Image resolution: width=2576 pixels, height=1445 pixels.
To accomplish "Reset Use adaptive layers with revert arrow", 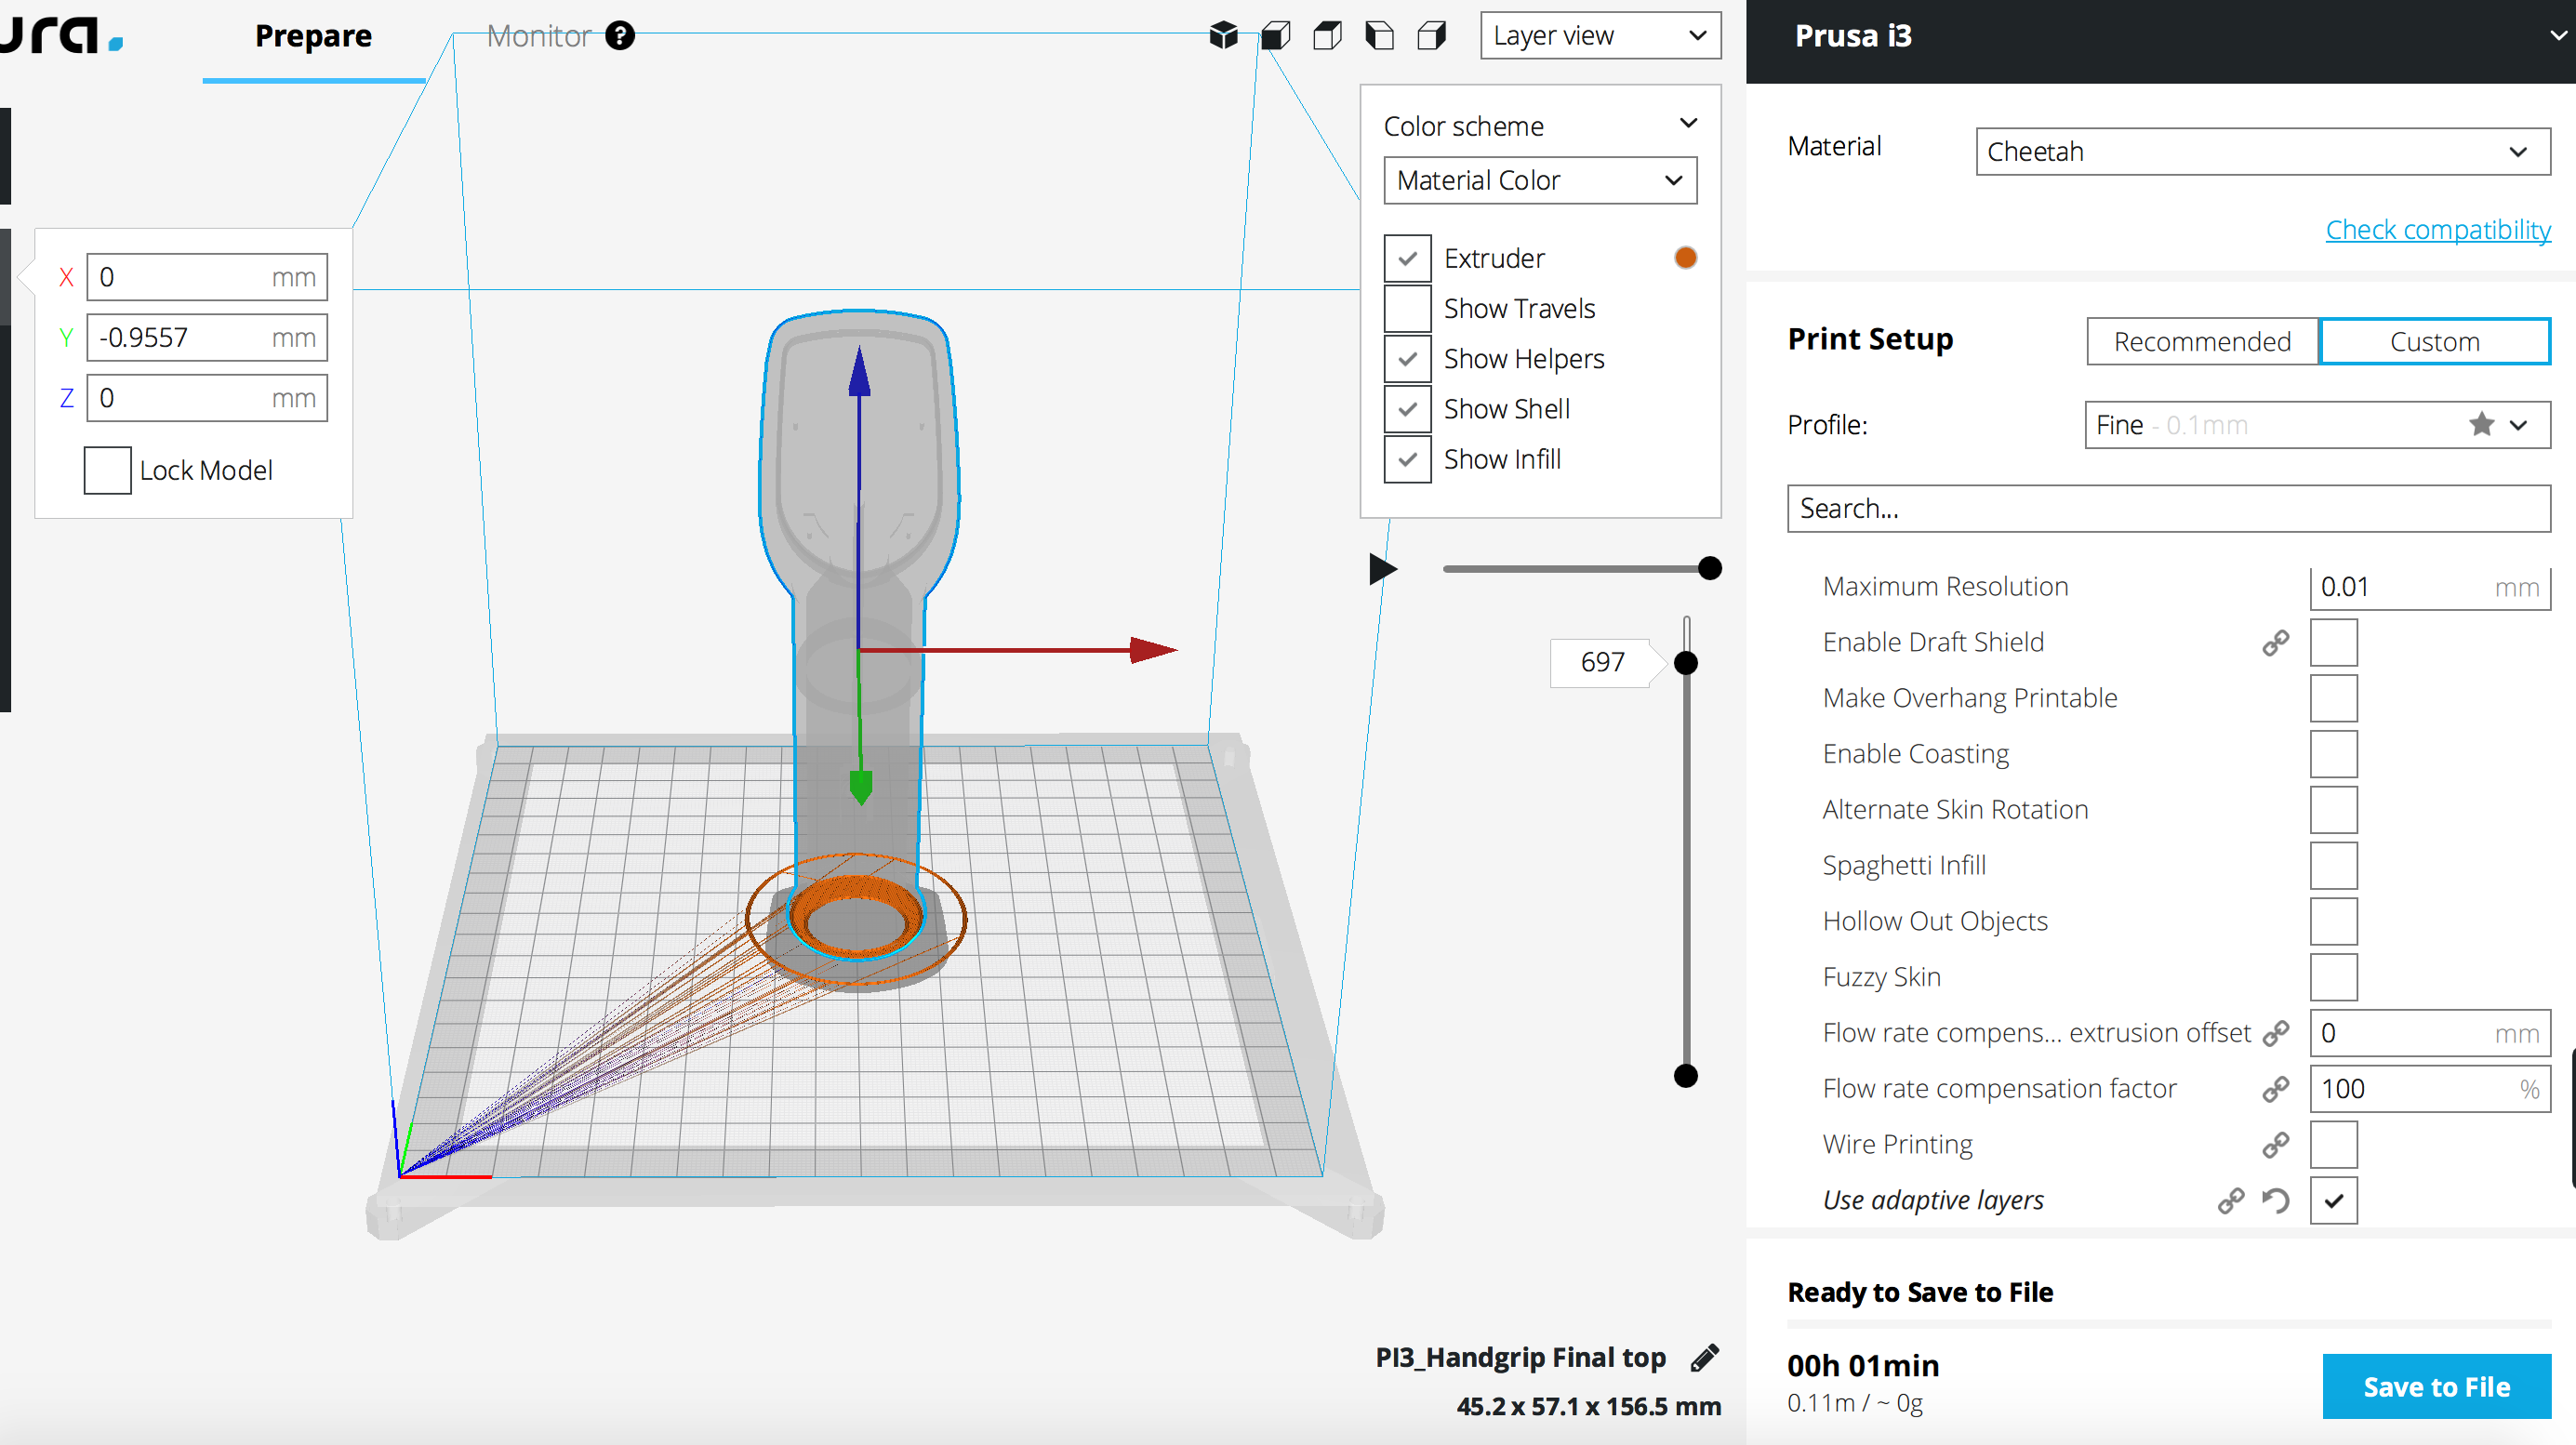I will 2276,1201.
